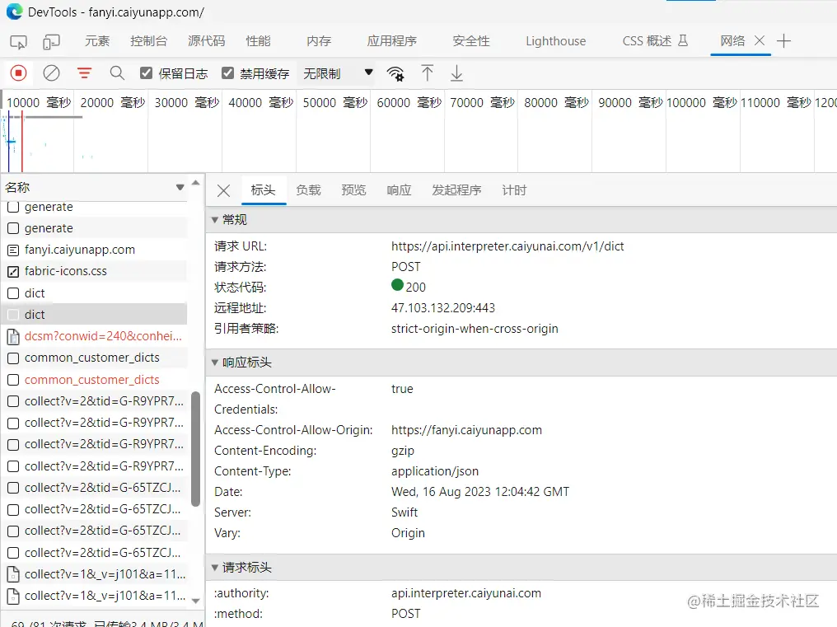Open network conditions wifi settings icon

tap(395, 73)
